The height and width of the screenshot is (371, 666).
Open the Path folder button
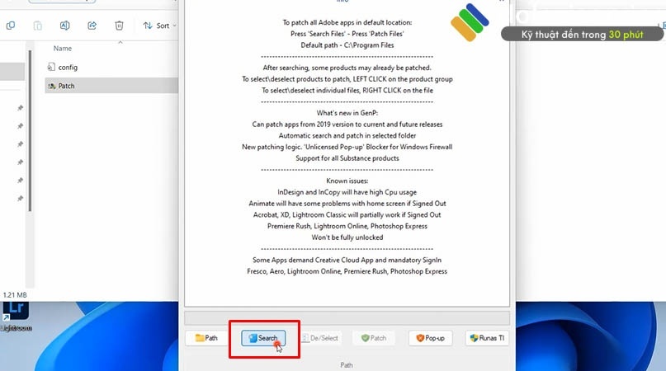pyautogui.click(x=206, y=338)
